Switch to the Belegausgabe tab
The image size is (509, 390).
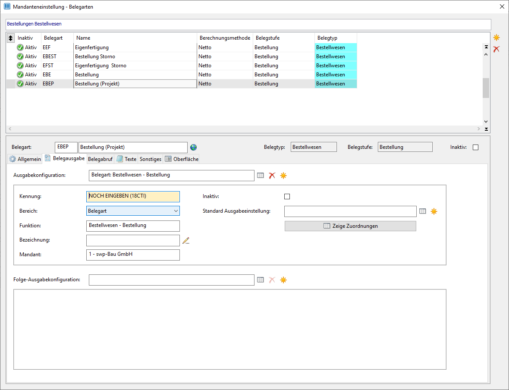(65, 158)
